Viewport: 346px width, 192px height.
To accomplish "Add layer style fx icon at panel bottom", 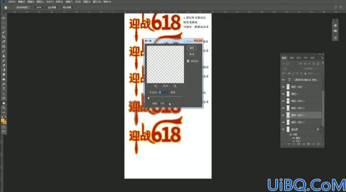I will (293, 144).
